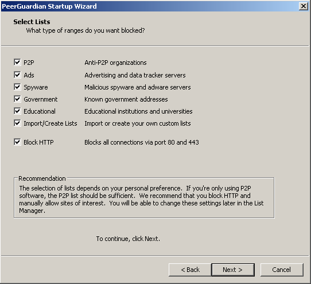Image resolution: width=311 pixels, height=284 pixels.
Task: Uncheck the P2P list checkbox
Action: pyautogui.click(x=17, y=63)
